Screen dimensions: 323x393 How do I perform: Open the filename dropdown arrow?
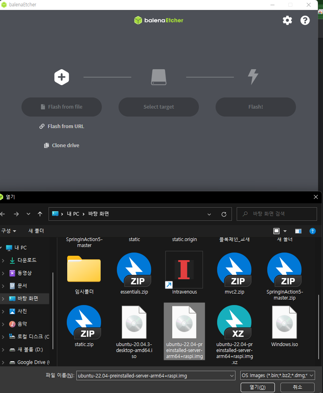coord(232,376)
